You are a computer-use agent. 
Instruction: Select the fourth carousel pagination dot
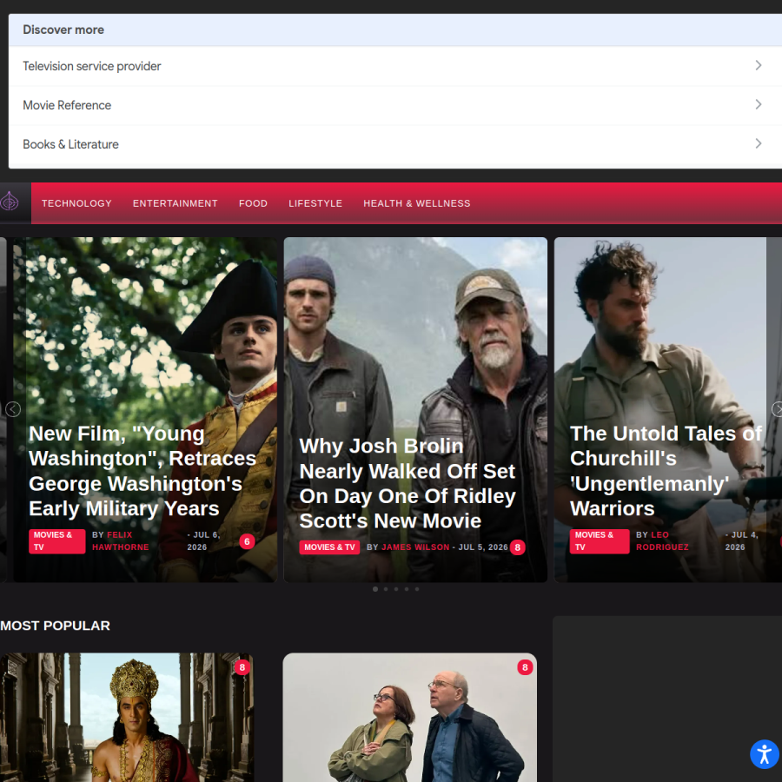(407, 589)
